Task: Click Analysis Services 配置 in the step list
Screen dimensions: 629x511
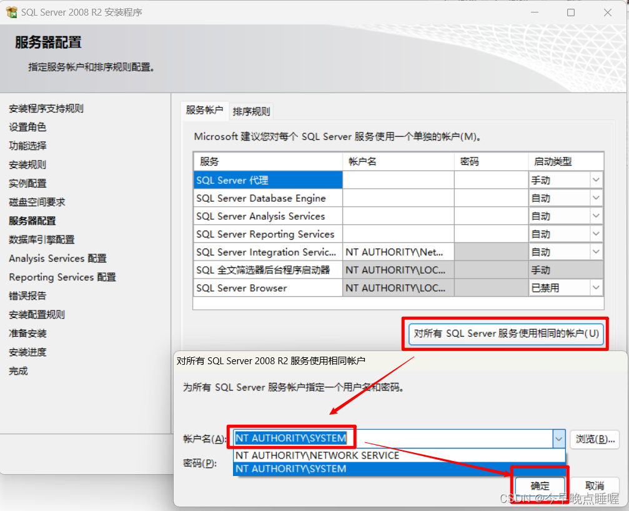Action: (57, 258)
